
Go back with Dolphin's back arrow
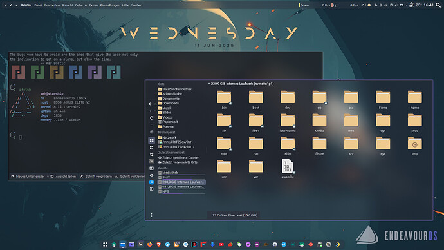click(x=151, y=104)
